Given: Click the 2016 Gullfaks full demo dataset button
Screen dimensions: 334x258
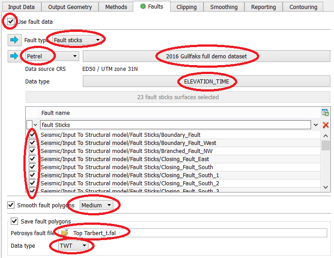Looking at the screenshot, I should click(206, 56).
